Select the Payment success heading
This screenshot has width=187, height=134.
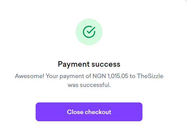pyautogui.click(x=89, y=64)
